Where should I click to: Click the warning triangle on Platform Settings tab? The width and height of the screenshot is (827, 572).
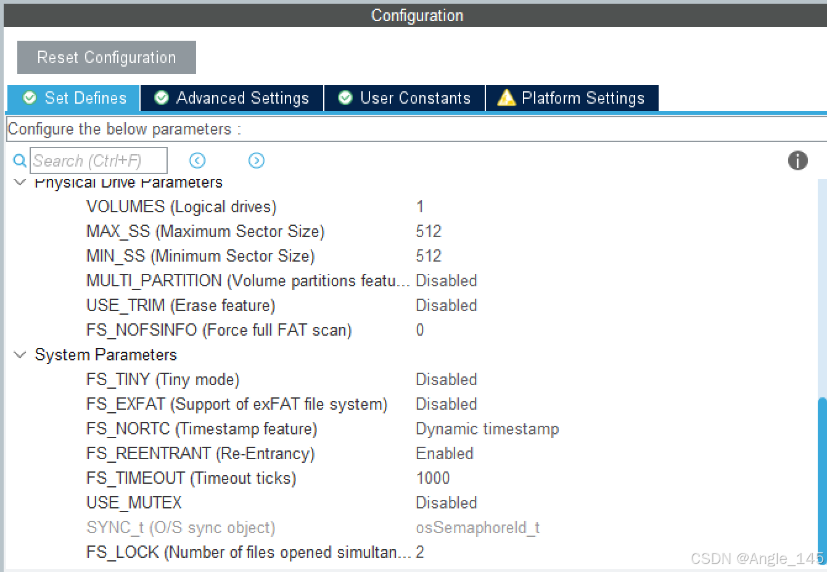[x=506, y=97]
